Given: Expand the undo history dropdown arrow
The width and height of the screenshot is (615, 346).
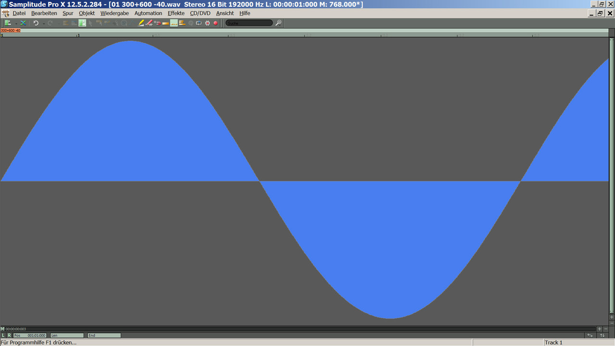Looking at the screenshot, I should click(x=44, y=23).
